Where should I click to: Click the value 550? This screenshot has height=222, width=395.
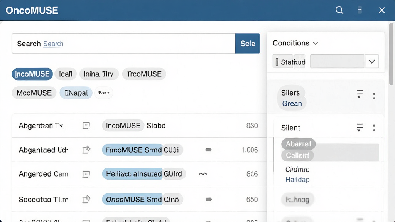pyautogui.click(x=252, y=200)
